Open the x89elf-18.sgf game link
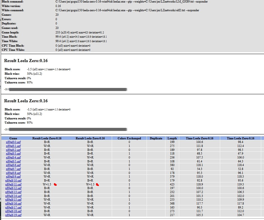Image resolution: width=264 pixels, height=220 pixels. pos(13,211)
